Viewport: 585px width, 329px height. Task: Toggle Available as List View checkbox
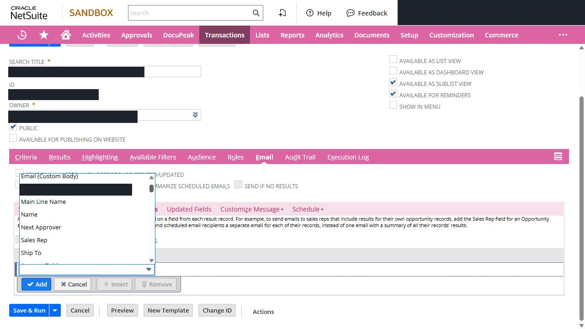tap(393, 59)
